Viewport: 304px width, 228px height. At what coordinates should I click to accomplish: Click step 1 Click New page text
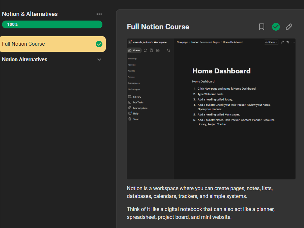tap(227, 89)
